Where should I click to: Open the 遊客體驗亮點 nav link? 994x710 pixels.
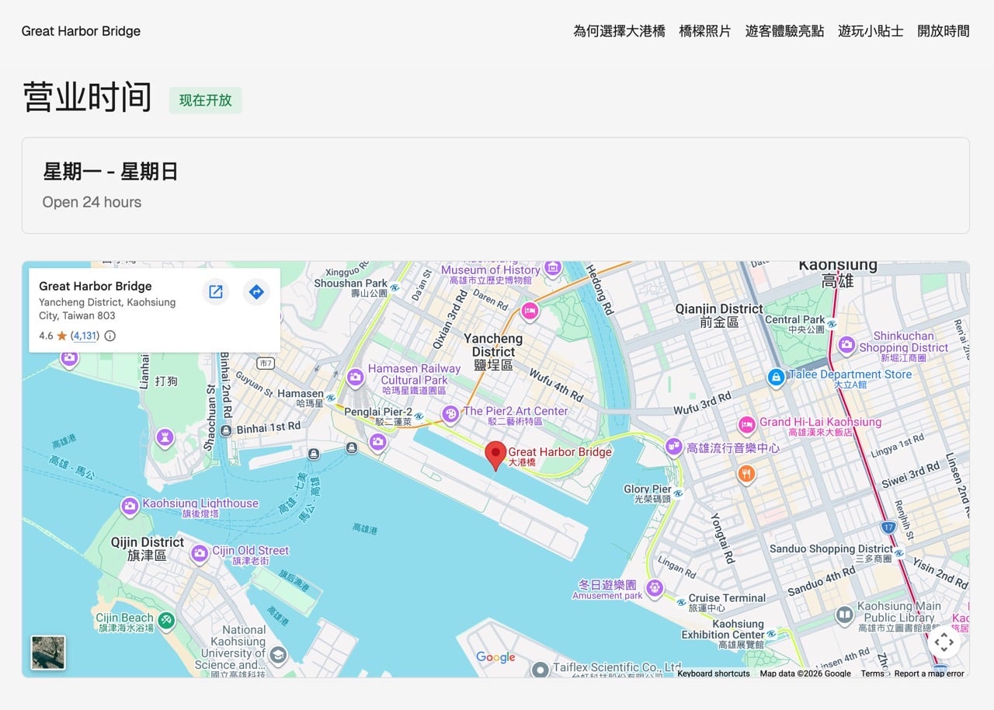(784, 31)
